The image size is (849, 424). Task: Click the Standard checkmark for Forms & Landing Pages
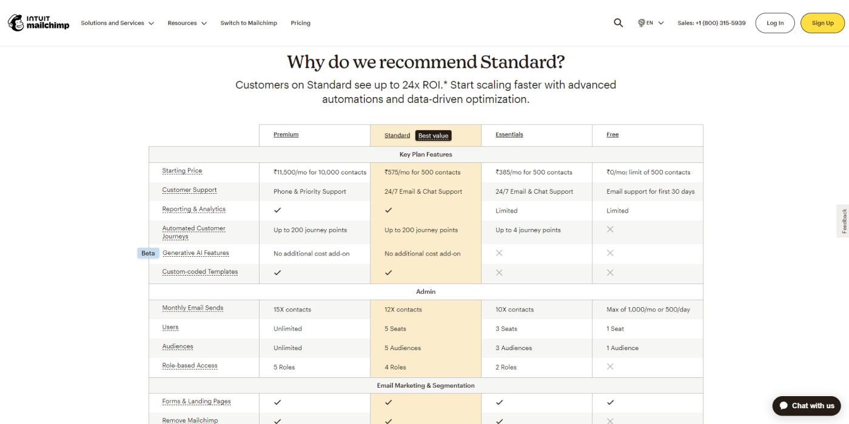[389, 402]
